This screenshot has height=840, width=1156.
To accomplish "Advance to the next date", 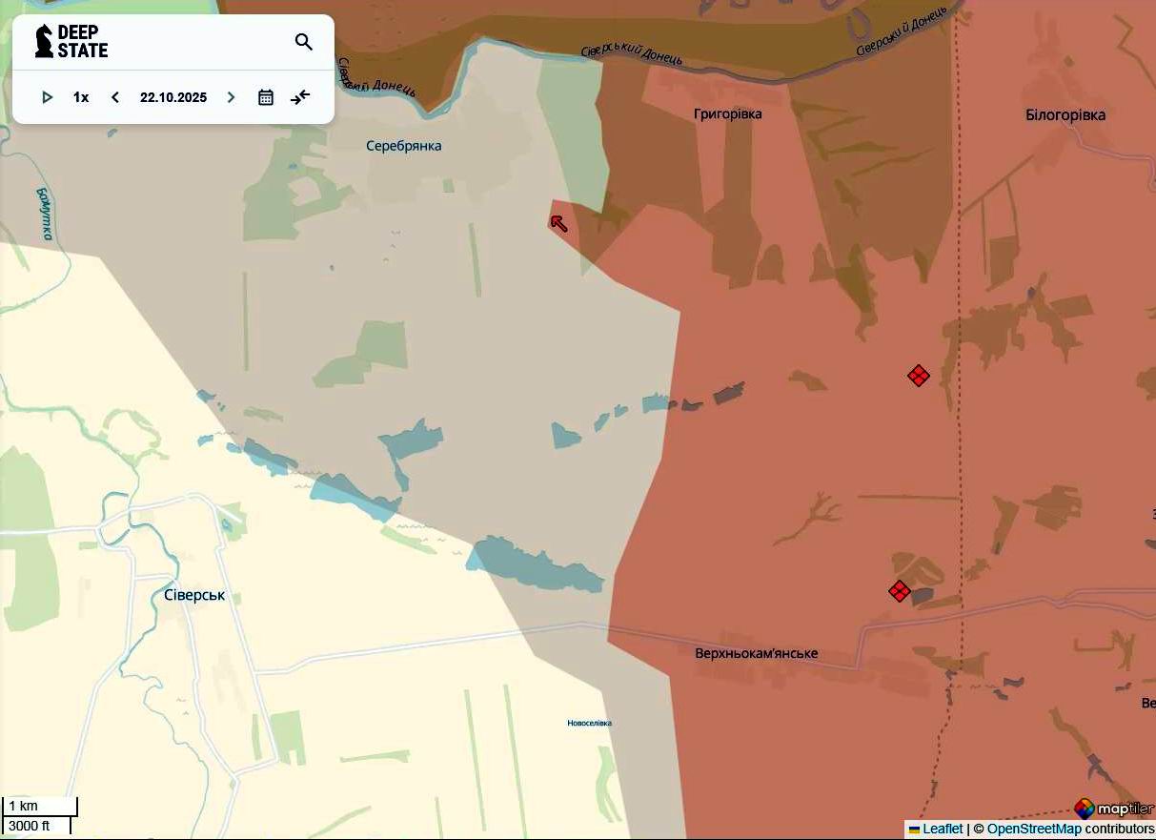I will 231,97.
